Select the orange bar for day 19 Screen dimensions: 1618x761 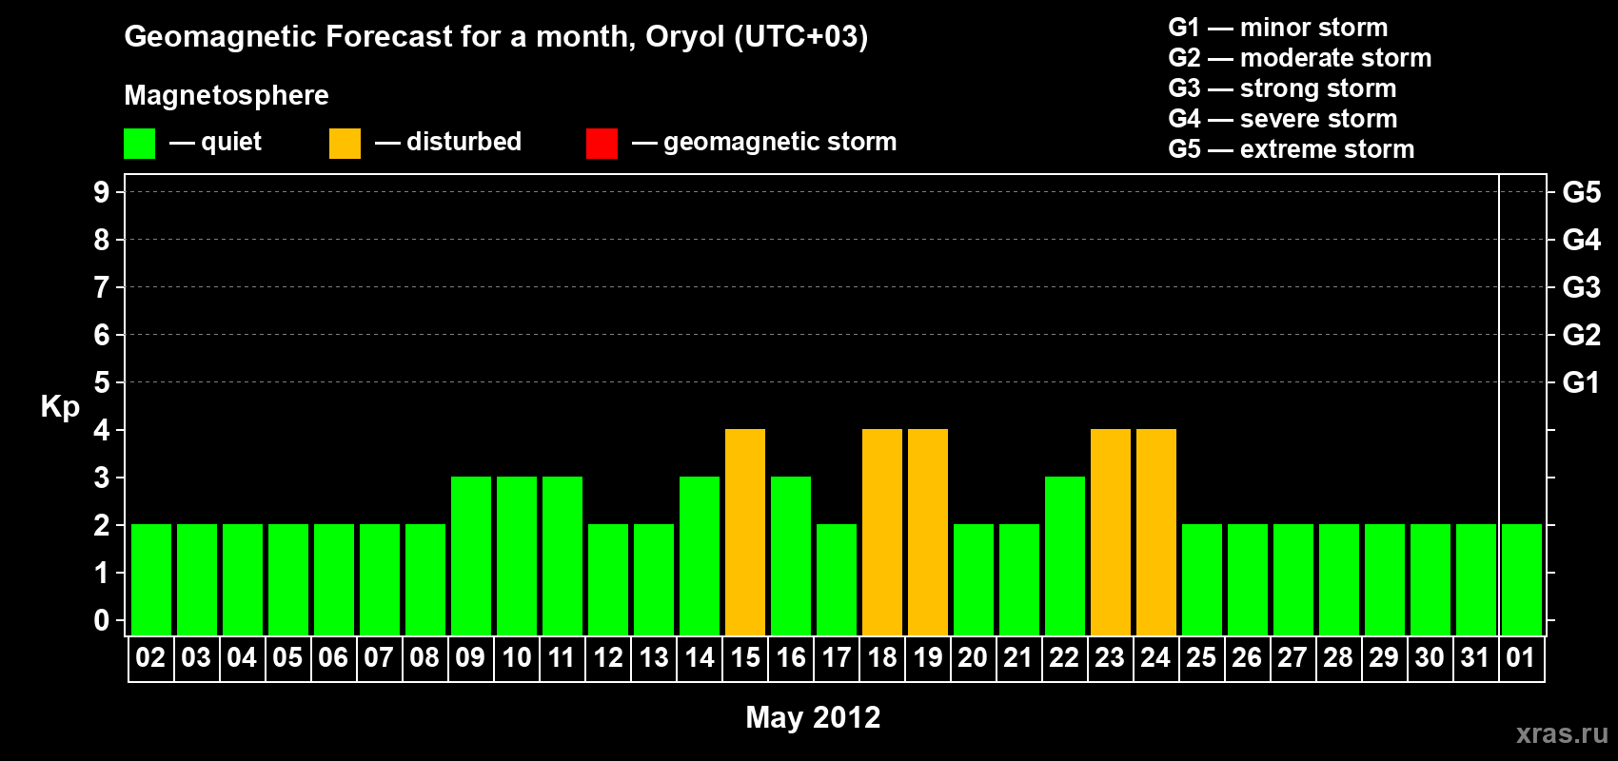coord(928,532)
